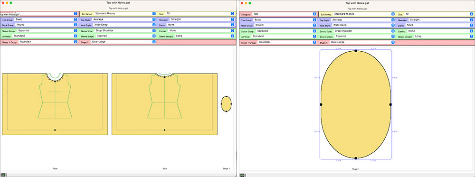Click the right-side handle dot of the enlarged oval
Viewport: 475px width, 177px height.
[x=390, y=104]
